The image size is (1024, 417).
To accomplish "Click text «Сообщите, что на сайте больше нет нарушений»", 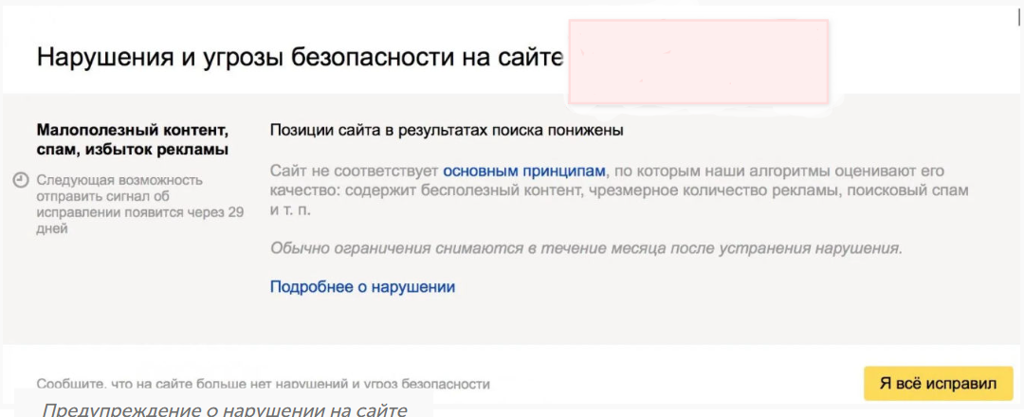I will pos(264,384).
